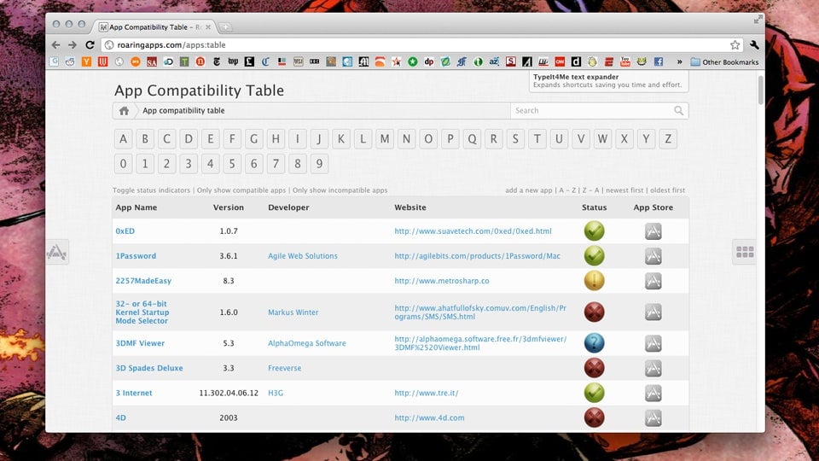
Task: Open the App Store icon for 3 Internet
Action: click(x=653, y=393)
